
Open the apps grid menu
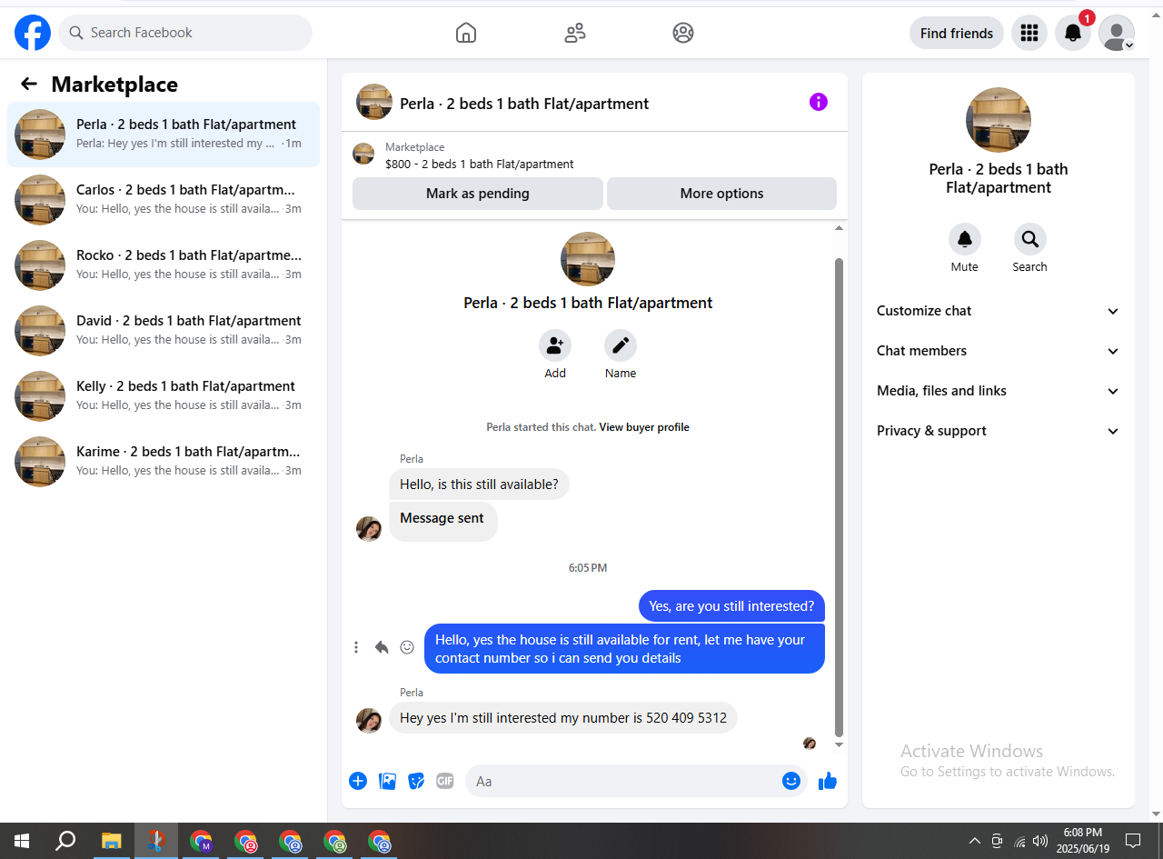[x=1029, y=33]
